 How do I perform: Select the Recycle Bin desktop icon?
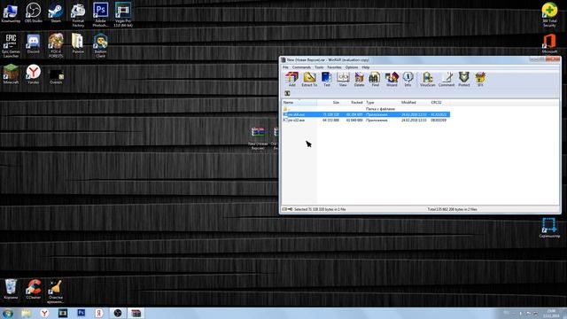point(11,290)
